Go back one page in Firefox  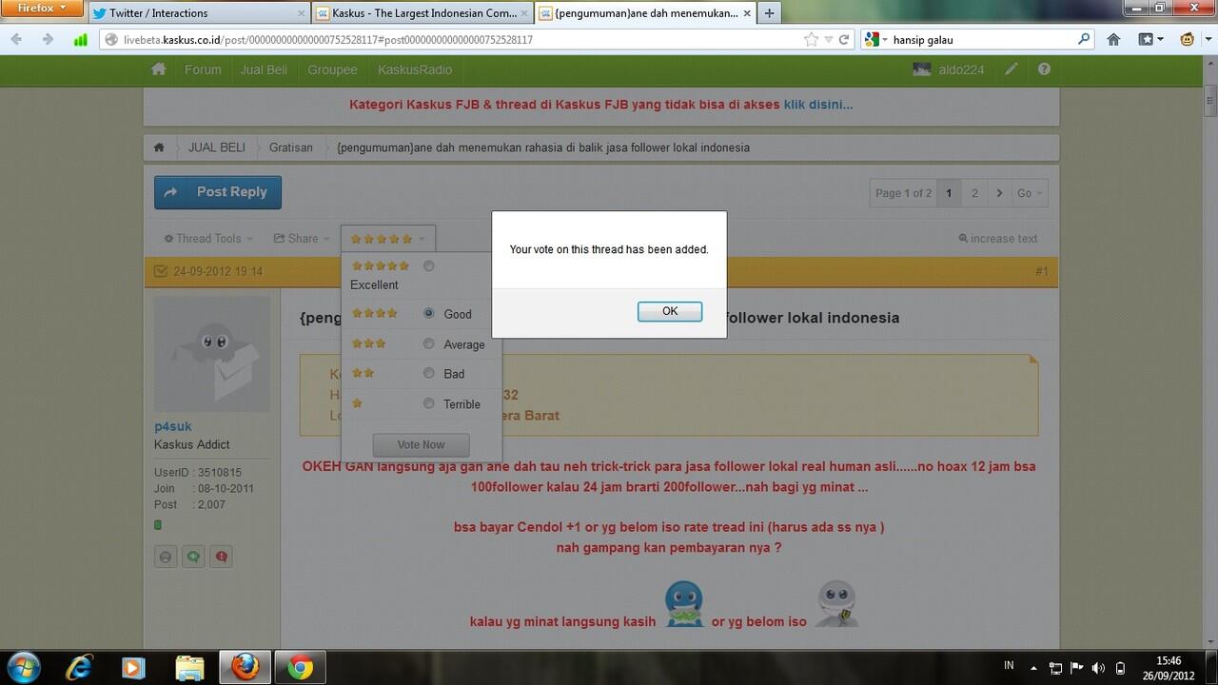point(18,40)
